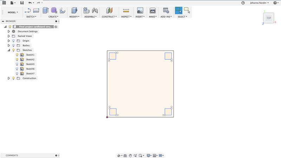Toggle visibility of Origin folder
This screenshot has height=158, width=281.
point(13,41)
